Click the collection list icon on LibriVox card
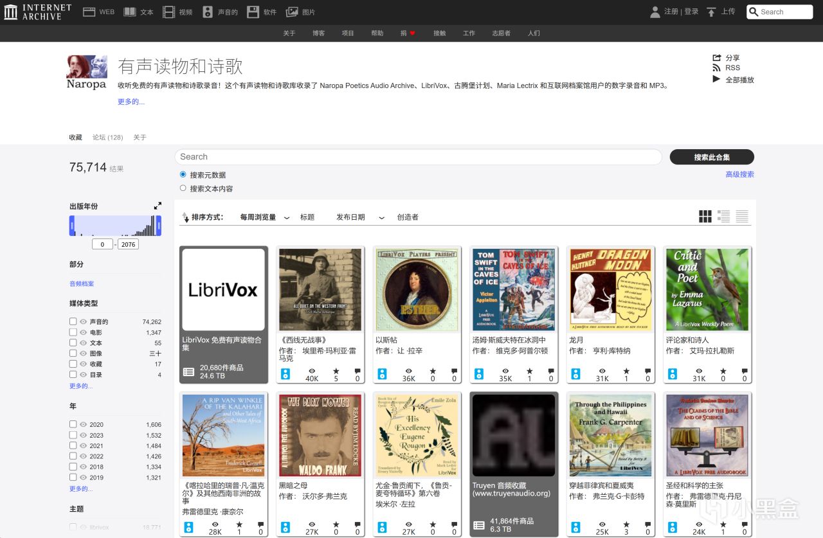The height and width of the screenshot is (538, 823). coord(188,372)
